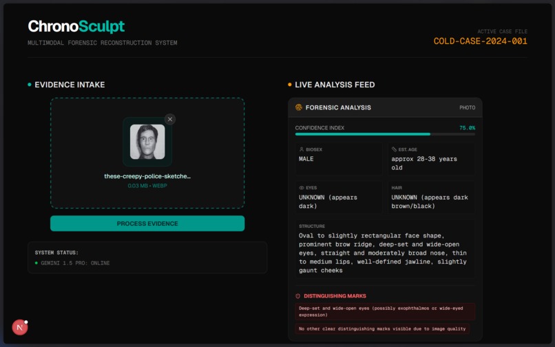Click the ACTIVE CASE FILE label

tap(502, 32)
